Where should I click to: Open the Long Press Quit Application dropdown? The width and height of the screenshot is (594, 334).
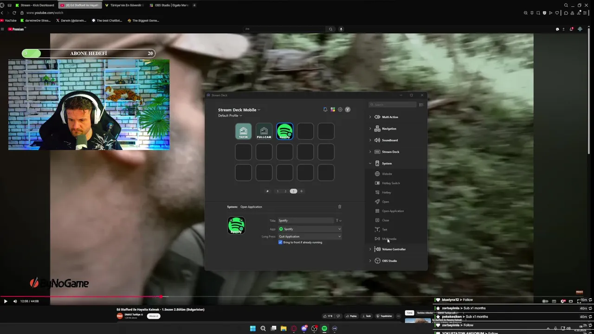click(x=310, y=237)
